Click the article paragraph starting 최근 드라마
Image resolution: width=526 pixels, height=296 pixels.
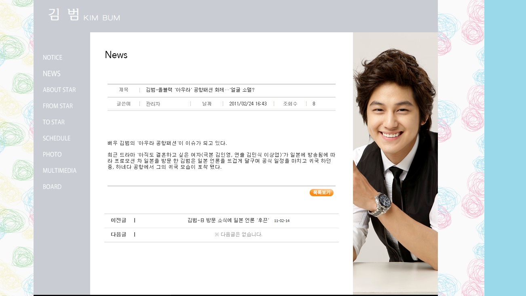click(222, 161)
